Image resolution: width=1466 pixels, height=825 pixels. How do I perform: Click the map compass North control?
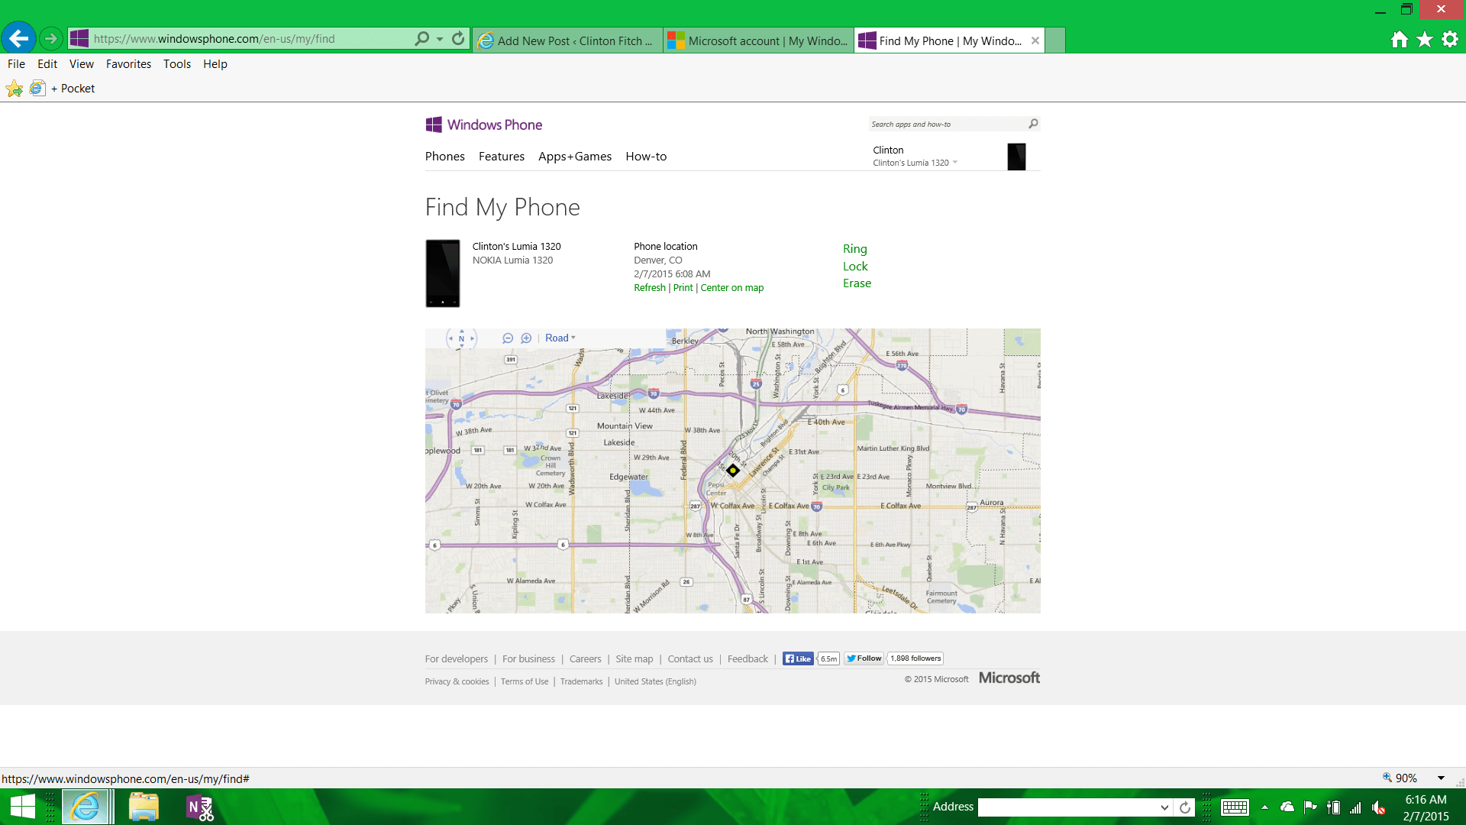[461, 338]
